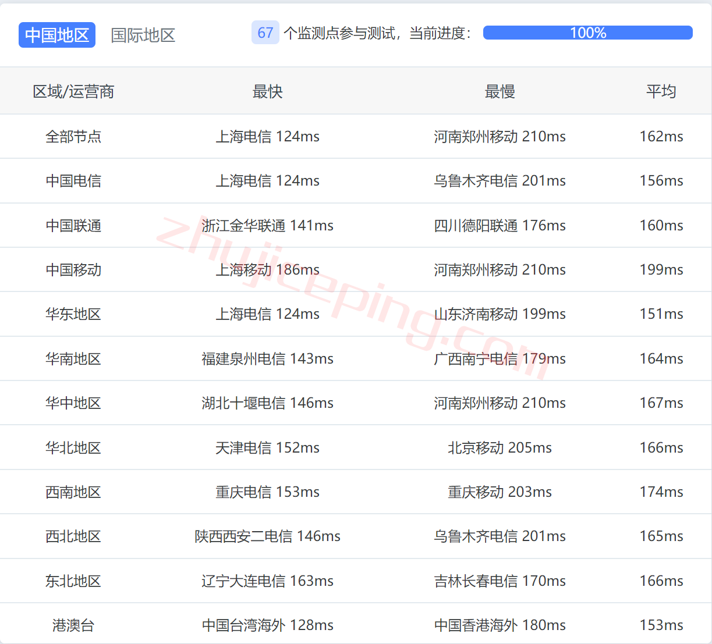Click the 西南地区 average 174ms value
Image resolution: width=712 pixels, height=644 pixels.
(x=661, y=492)
